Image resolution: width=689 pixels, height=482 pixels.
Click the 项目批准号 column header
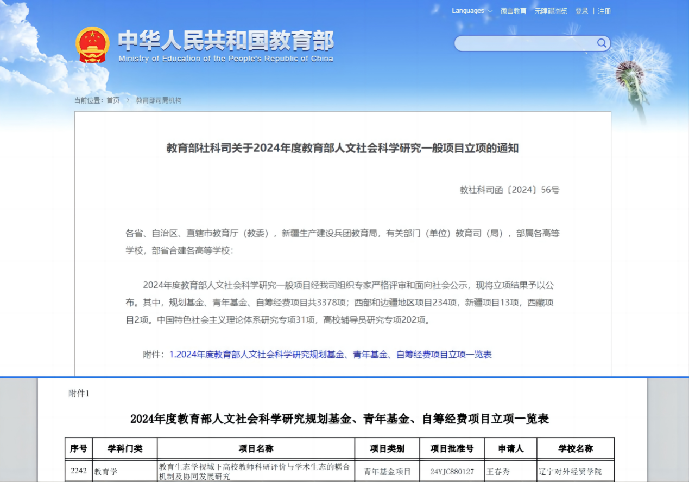click(x=452, y=448)
